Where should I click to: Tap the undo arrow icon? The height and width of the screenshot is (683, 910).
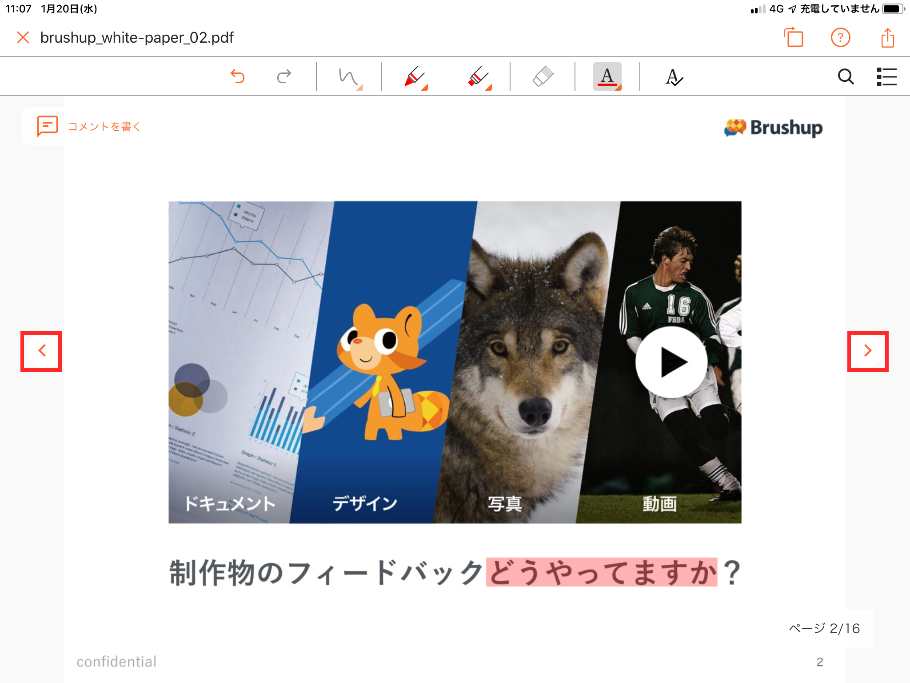coord(238,76)
